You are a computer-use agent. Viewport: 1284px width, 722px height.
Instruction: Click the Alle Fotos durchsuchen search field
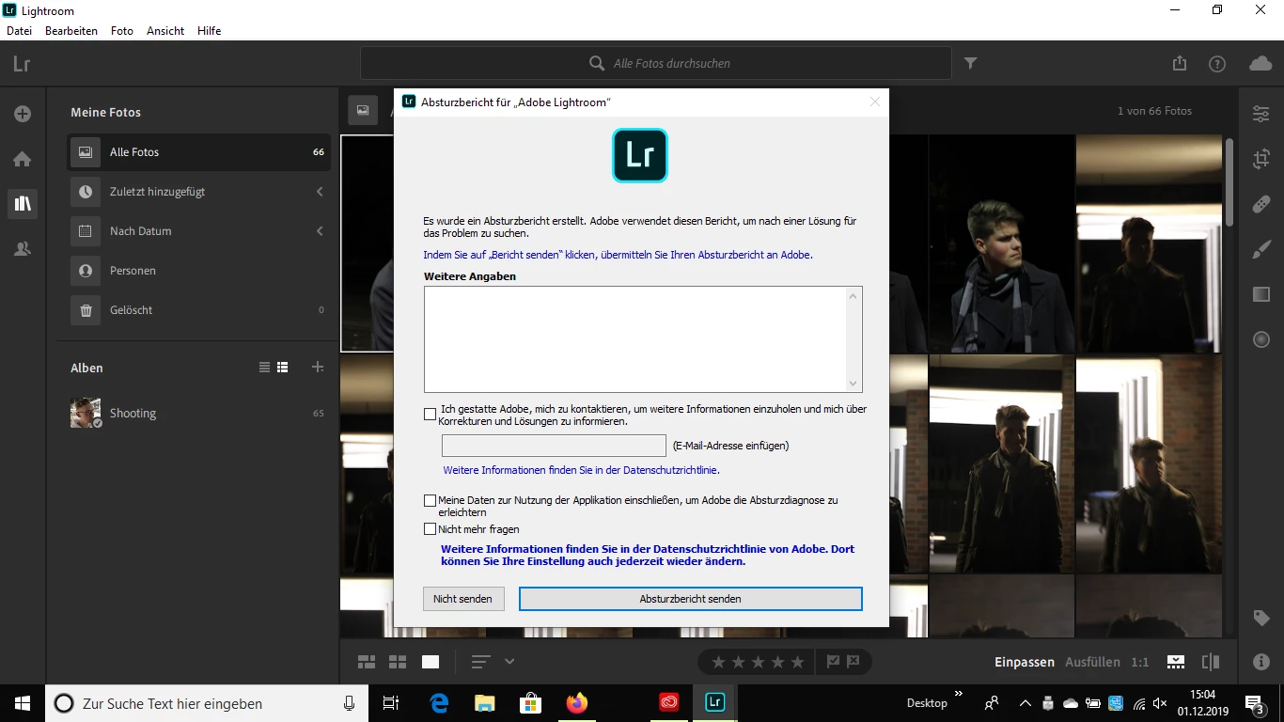656,63
